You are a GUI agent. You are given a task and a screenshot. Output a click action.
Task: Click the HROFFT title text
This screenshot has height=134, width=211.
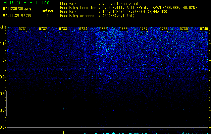pyautogui.click(x=21, y=3)
